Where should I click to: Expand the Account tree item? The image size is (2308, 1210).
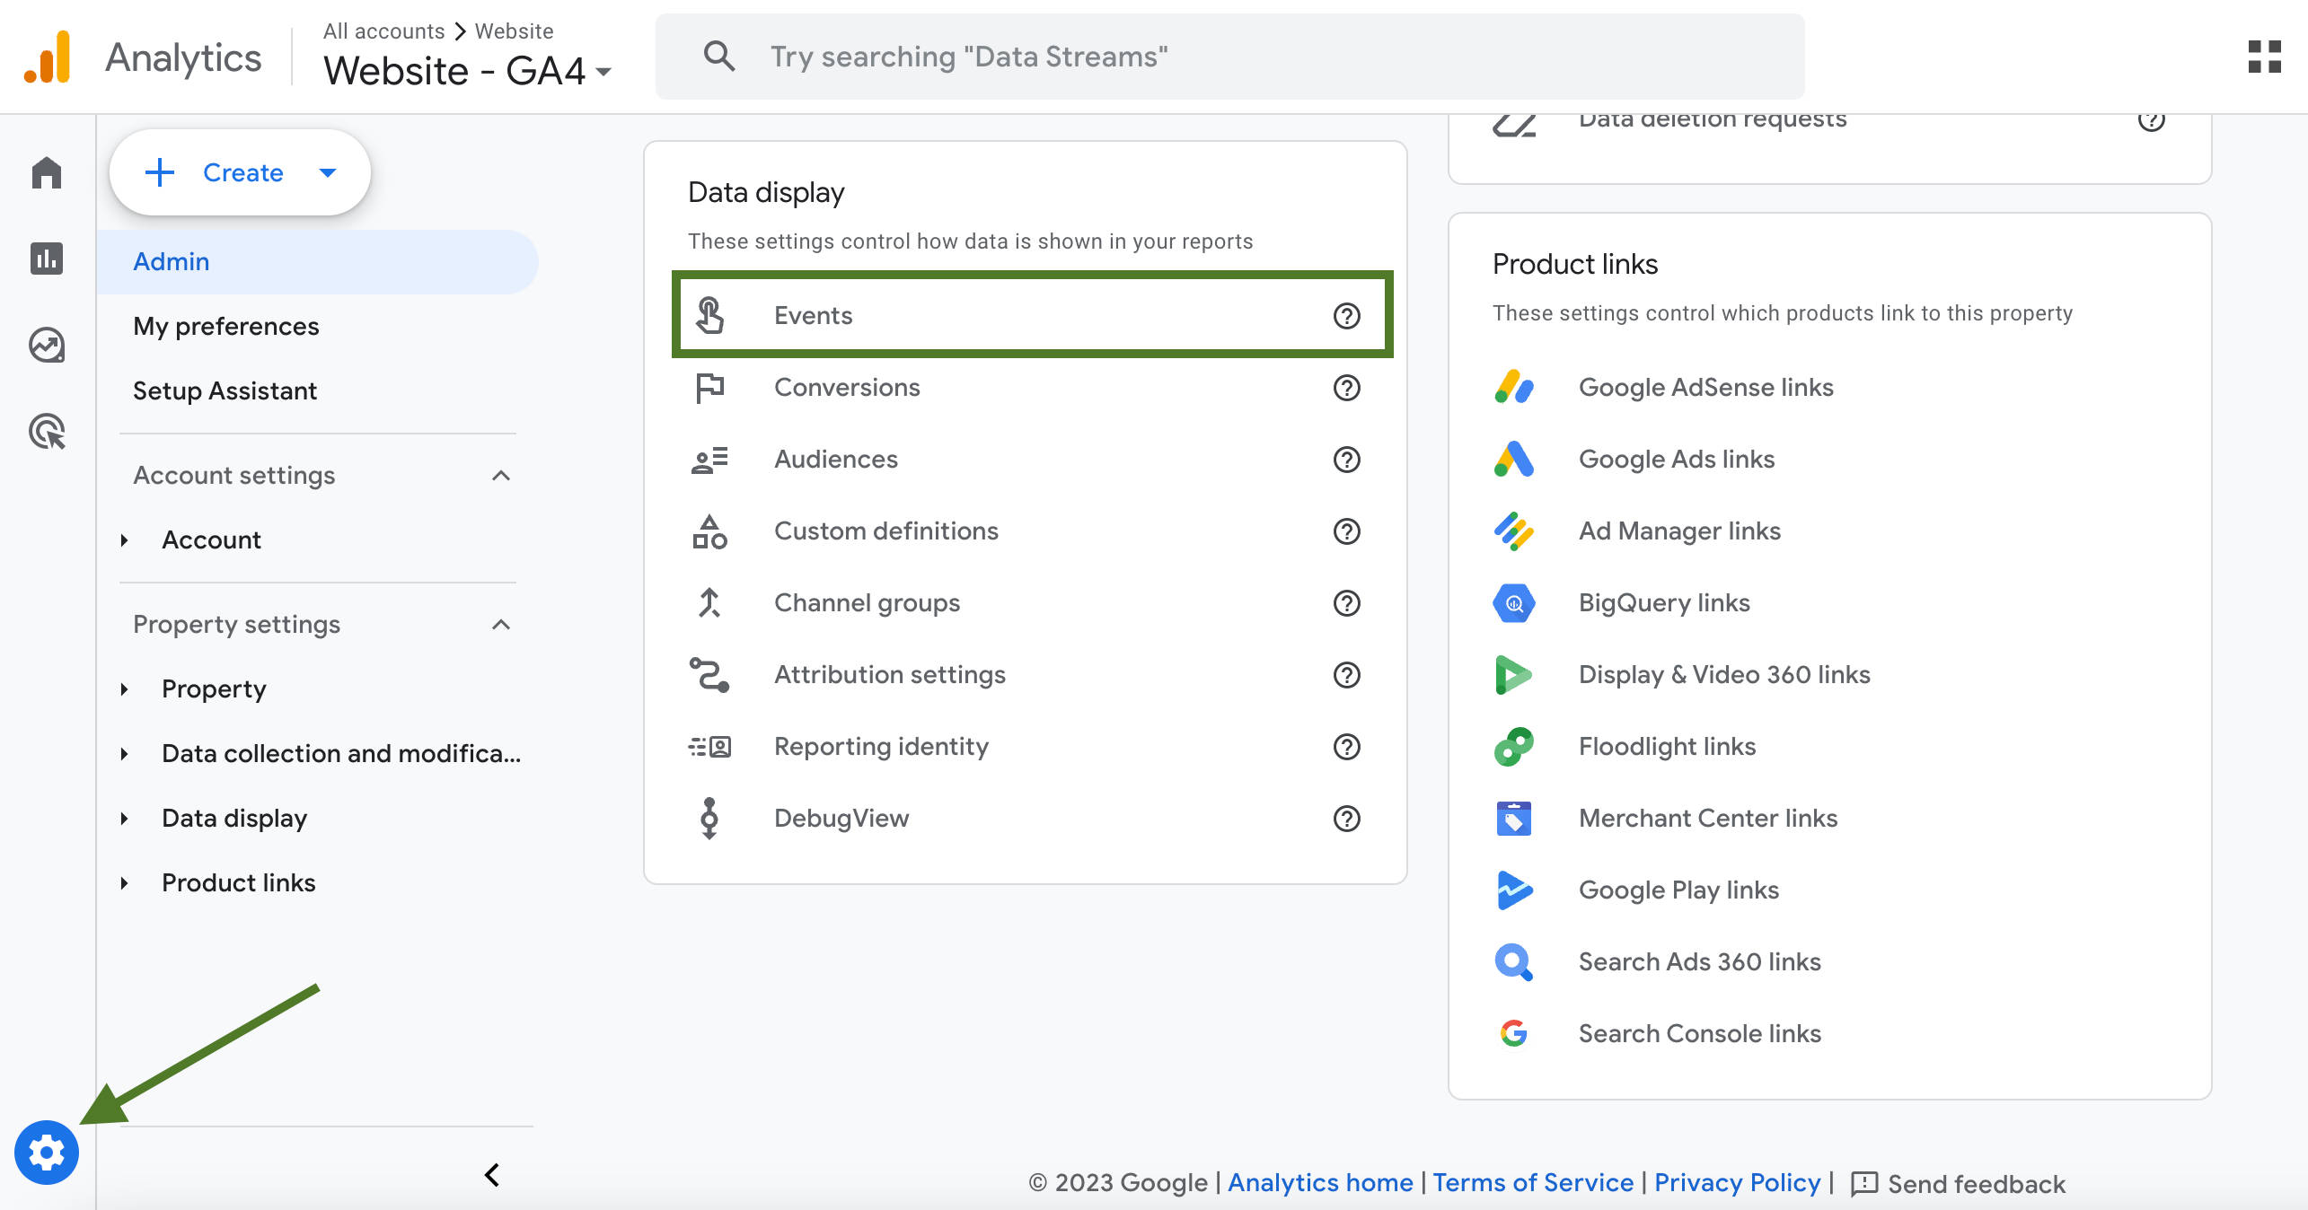[x=125, y=539]
